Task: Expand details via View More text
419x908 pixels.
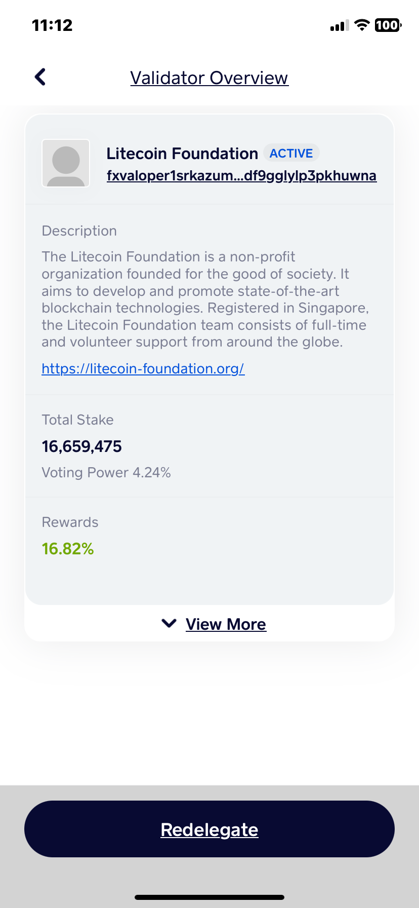Action: click(226, 624)
